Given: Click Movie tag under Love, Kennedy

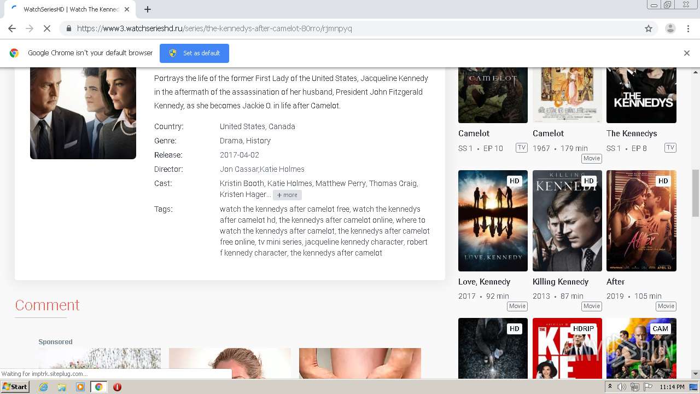Looking at the screenshot, I should pos(517,306).
